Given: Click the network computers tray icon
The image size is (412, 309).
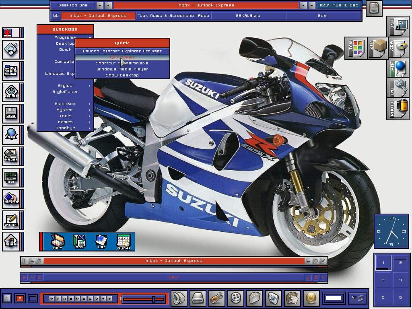Looking at the screenshot, I should (x=357, y=298).
